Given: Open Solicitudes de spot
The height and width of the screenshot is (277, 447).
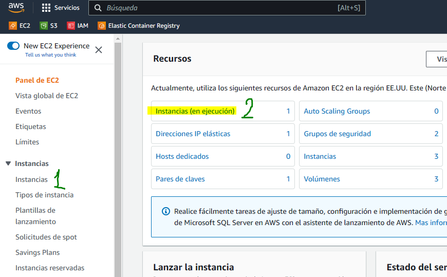Looking at the screenshot, I should pyautogui.click(x=46, y=237).
